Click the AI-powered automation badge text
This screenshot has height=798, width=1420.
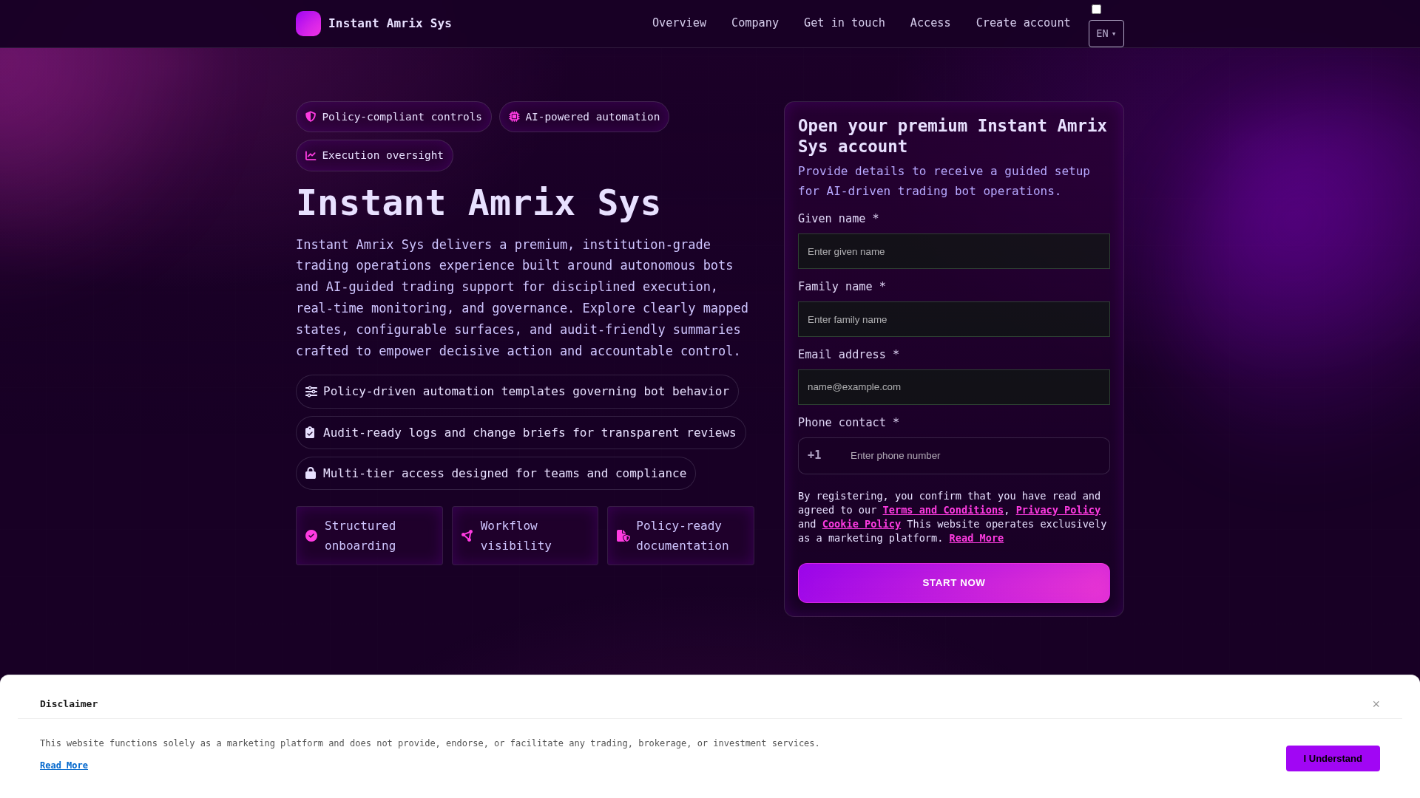[x=592, y=117]
